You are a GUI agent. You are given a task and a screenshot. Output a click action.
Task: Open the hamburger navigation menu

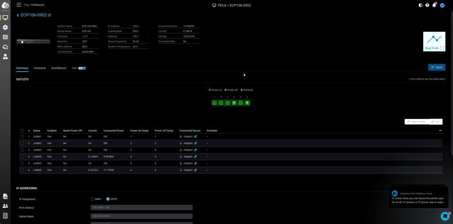pos(19,5)
